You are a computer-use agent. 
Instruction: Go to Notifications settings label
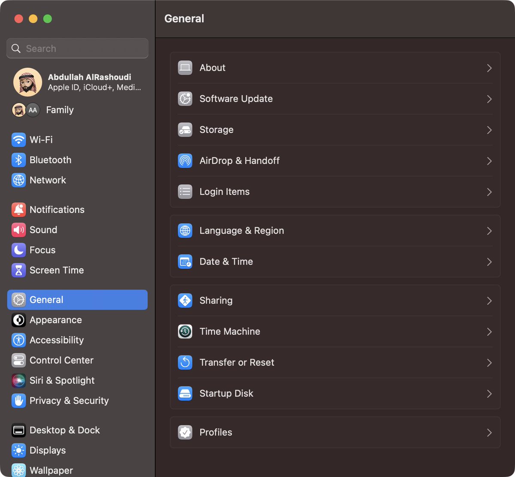click(x=57, y=210)
